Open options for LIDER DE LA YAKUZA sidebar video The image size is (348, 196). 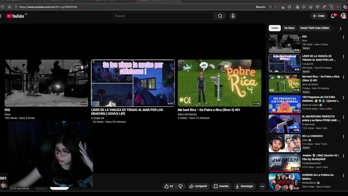(x=343, y=57)
